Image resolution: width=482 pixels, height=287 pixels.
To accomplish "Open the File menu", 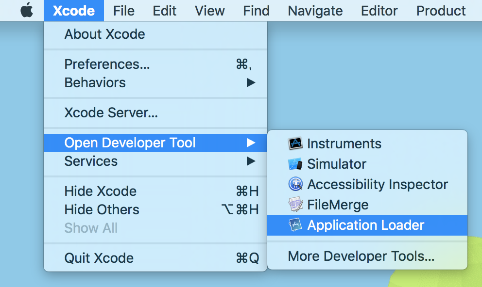I will click(x=124, y=11).
